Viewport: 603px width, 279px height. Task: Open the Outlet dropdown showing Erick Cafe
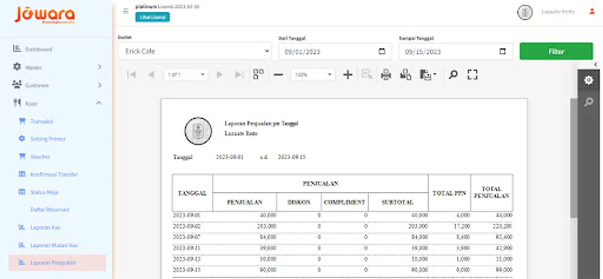point(195,51)
